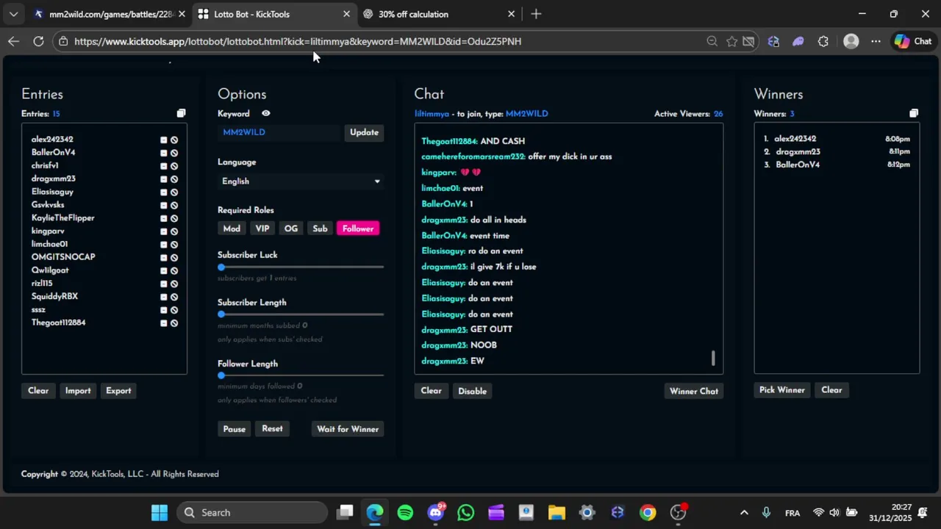941x529 pixels.
Task: Ban entry rizl115 with its circle icon
Action: (x=174, y=284)
